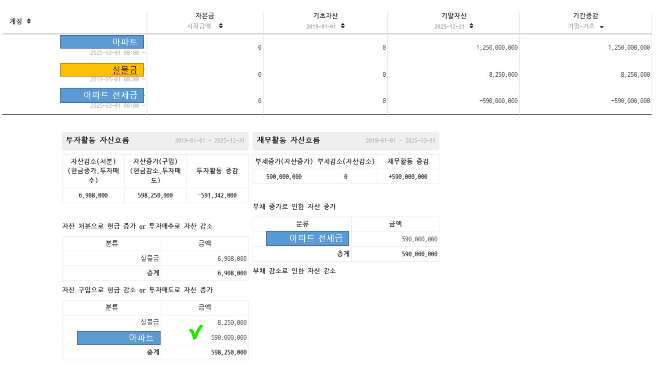
Task: Click the green check mark icon
Action: click(197, 332)
